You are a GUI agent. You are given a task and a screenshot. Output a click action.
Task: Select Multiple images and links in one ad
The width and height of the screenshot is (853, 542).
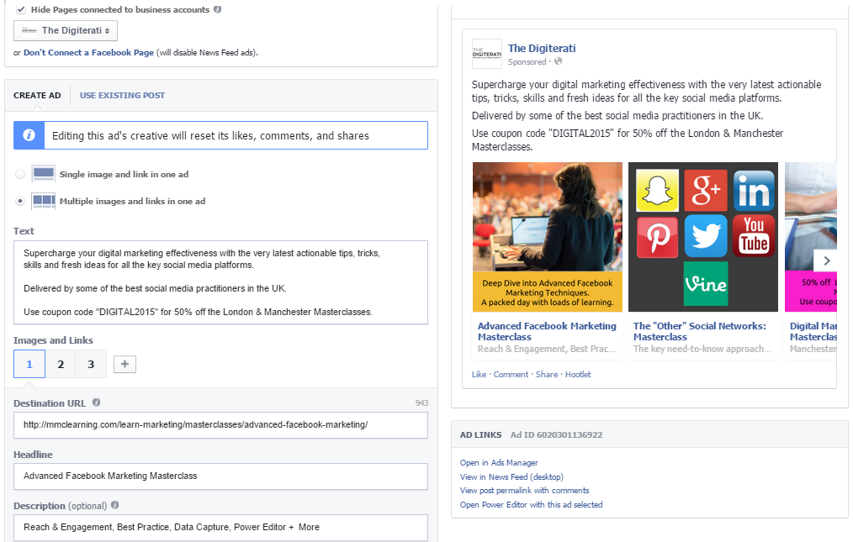(20, 201)
